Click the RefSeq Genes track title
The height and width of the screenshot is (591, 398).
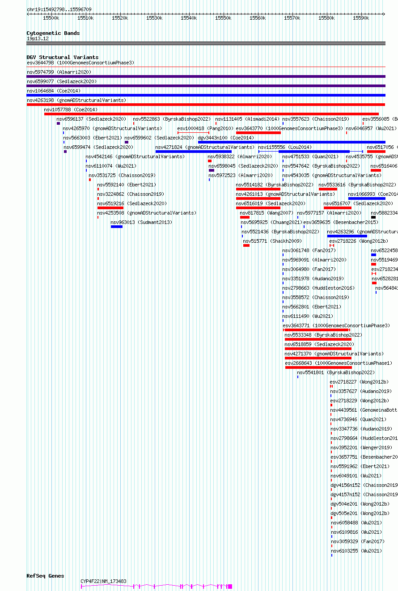point(45,576)
